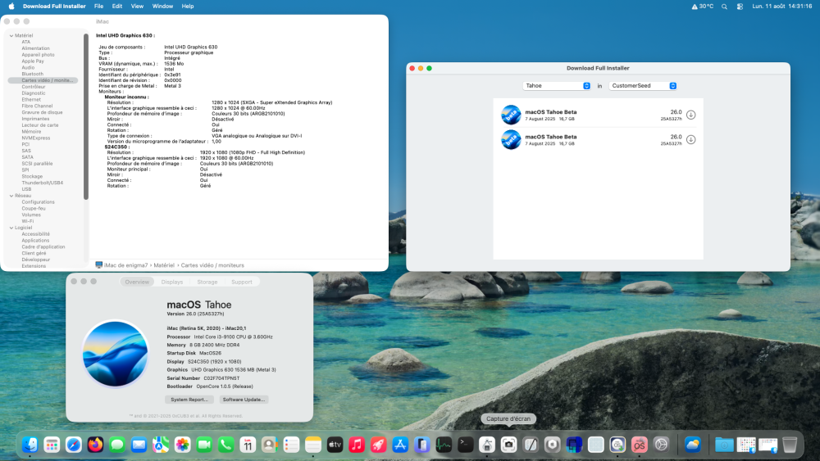Launch Maps from the Dock
This screenshot has height=461, width=820.
[x=161, y=445]
